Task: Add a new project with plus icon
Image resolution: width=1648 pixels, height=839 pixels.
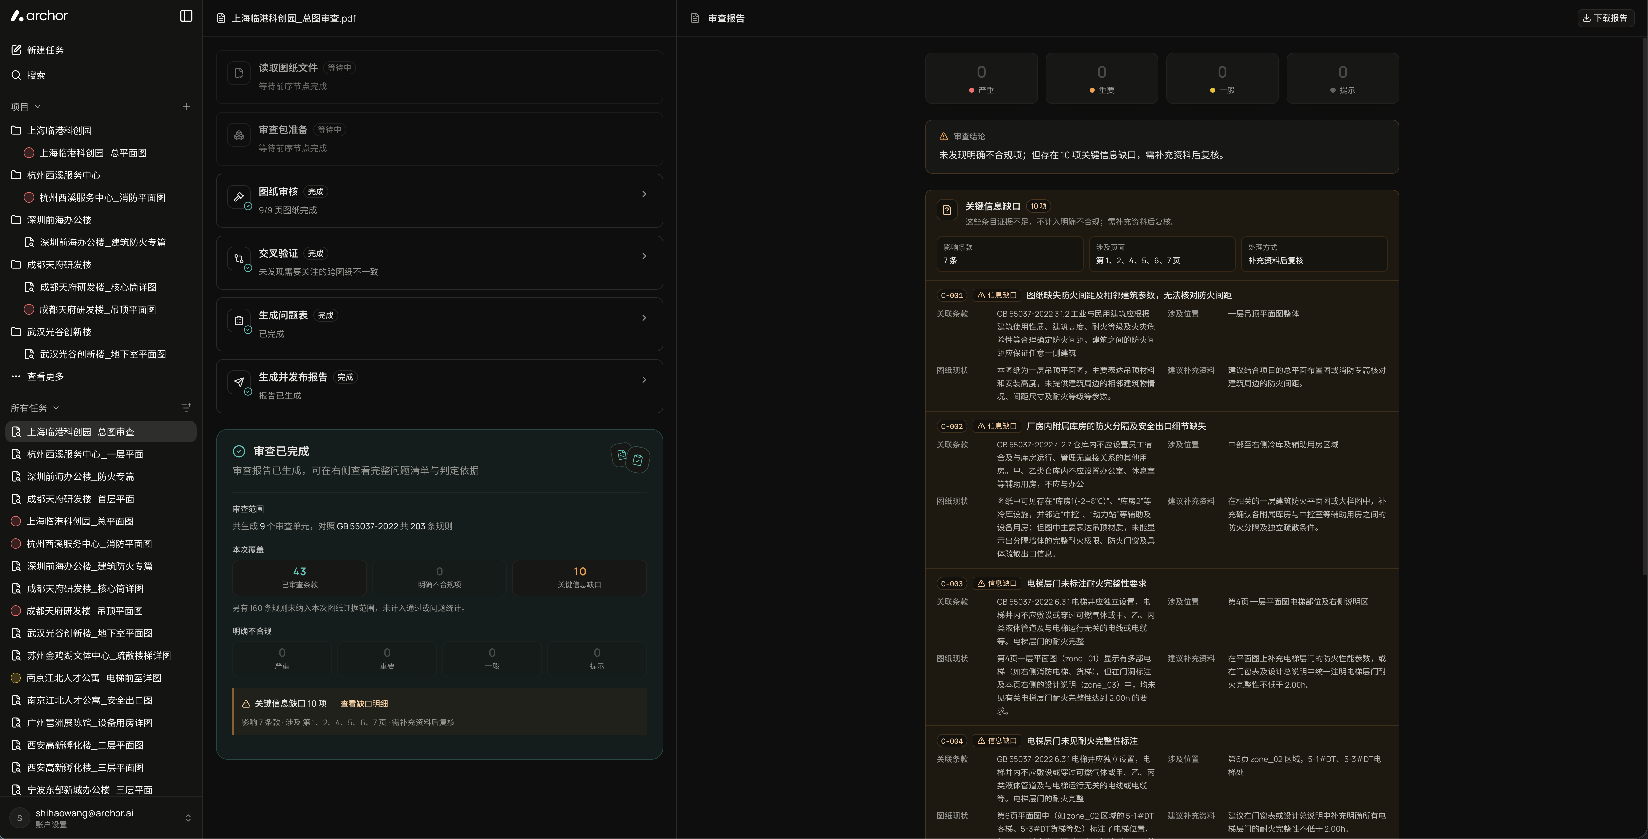Action: click(186, 107)
